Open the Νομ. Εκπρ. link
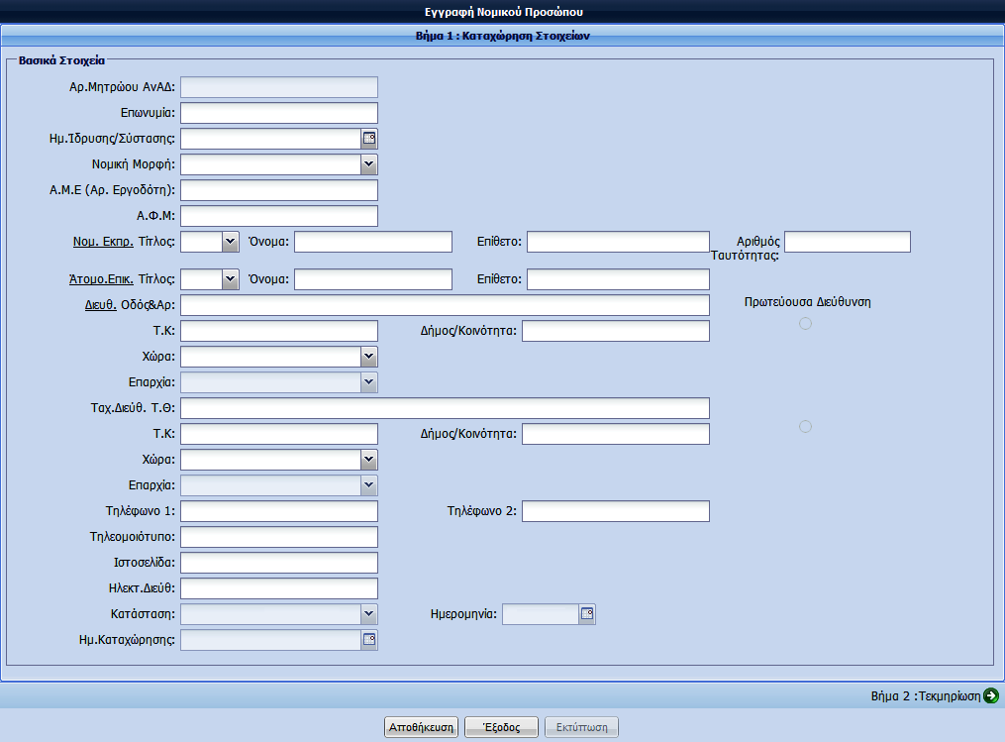The width and height of the screenshot is (1005, 742). (x=103, y=242)
